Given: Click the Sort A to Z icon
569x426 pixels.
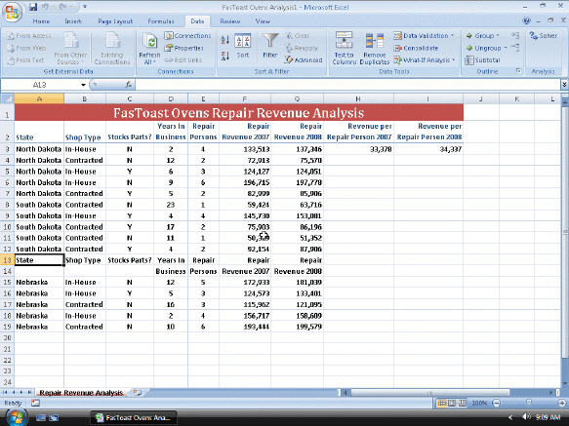Looking at the screenshot, I should point(225,39).
